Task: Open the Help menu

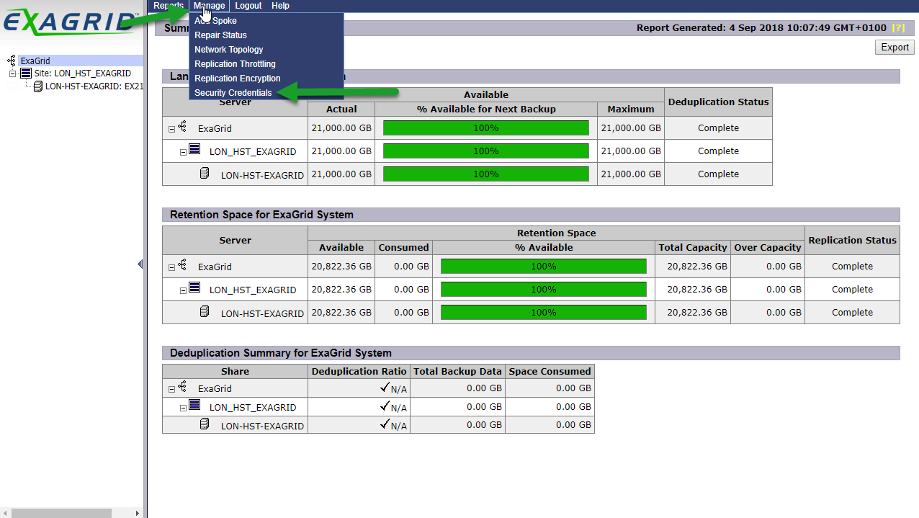Action: (280, 6)
